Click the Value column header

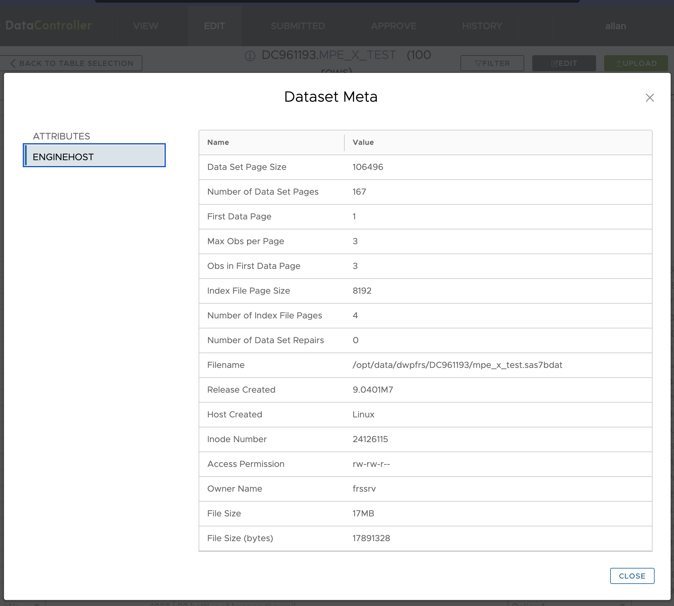click(x=363, y=142)
